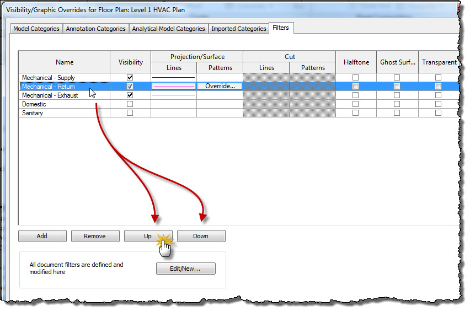Select the Imported Categories tab
470x311 pixels.
(239, 29)
